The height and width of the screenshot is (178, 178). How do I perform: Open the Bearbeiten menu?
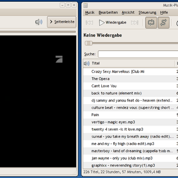tap(108, 12)
